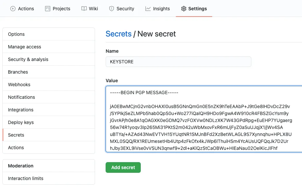Open Webhooks settings
The height and width of the screenshot is (188, 302).
pyautogui.click(x=49, y=85)
